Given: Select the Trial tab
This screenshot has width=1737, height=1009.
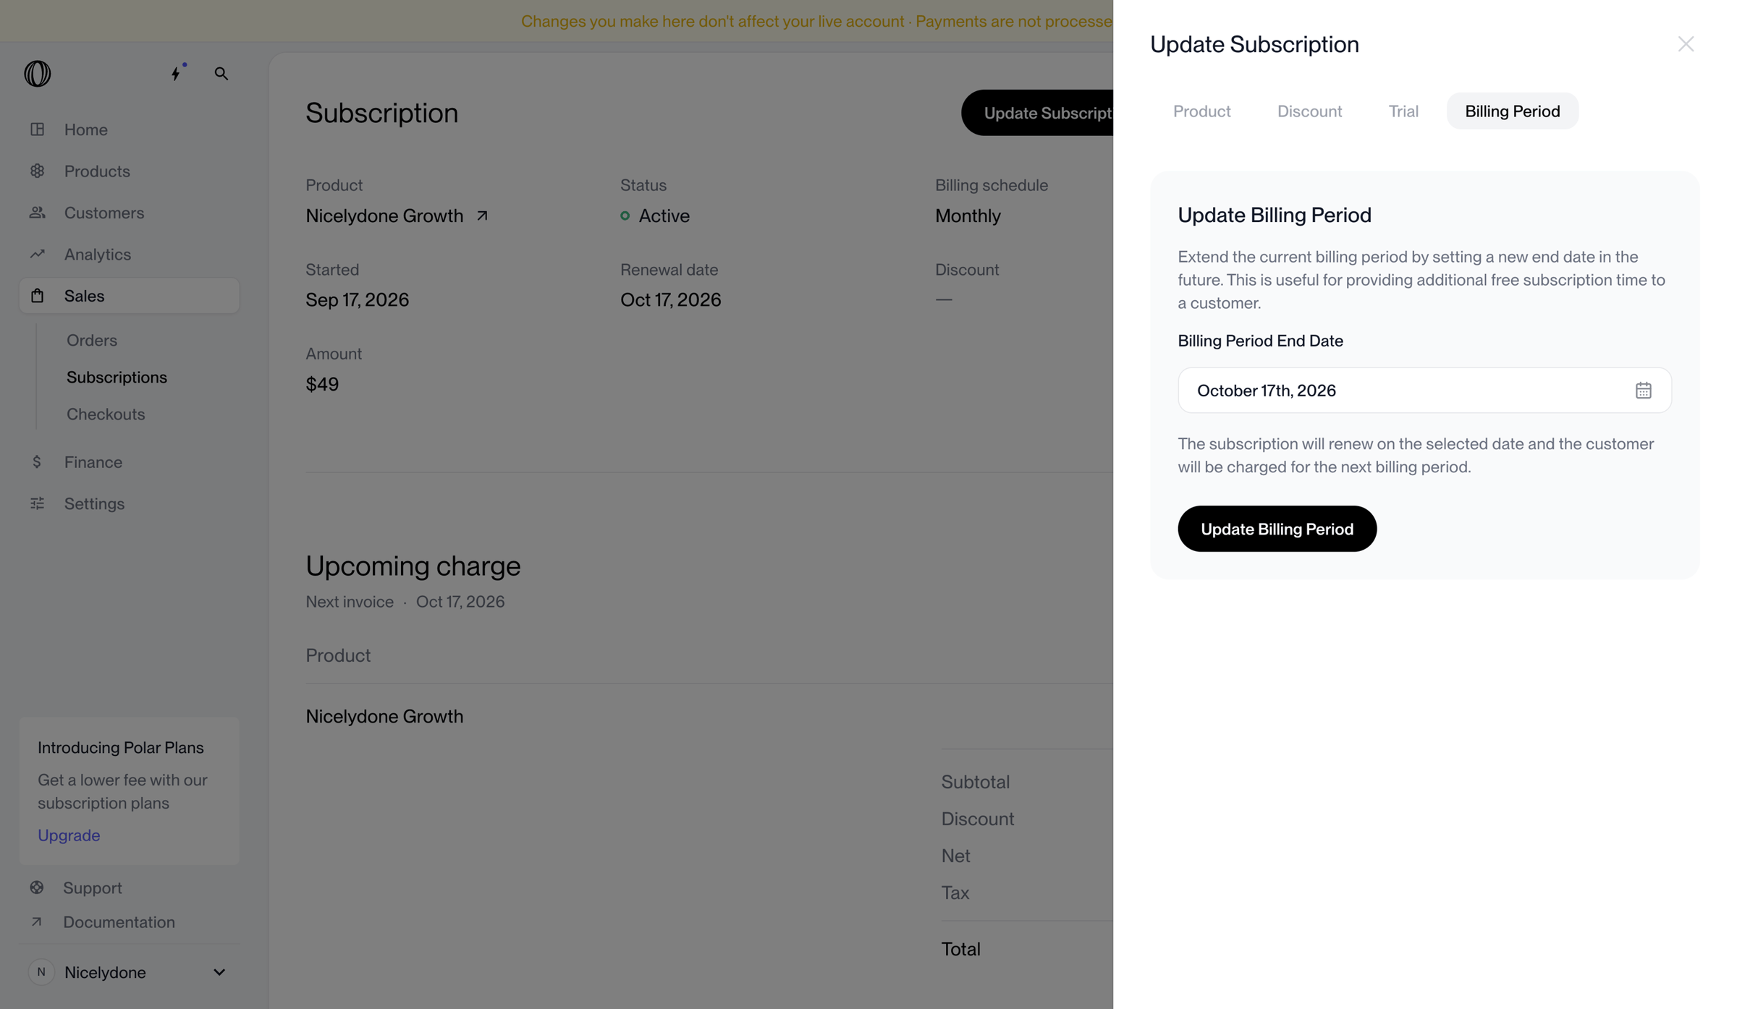Looking at the screenshot, I should click(1403, 111).
